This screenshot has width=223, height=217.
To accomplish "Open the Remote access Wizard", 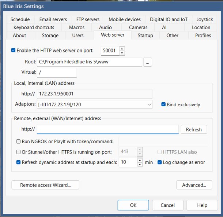I will click(45, 185).
